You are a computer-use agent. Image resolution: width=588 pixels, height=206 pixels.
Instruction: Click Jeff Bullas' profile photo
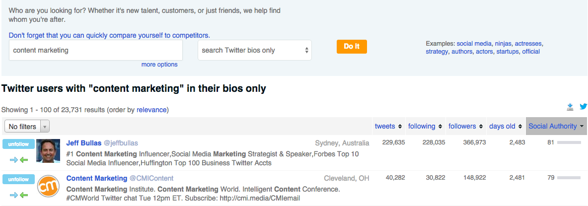(49, 151)
